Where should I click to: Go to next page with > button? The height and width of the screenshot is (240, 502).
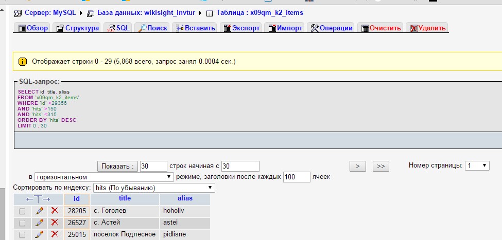click(357, 166)
